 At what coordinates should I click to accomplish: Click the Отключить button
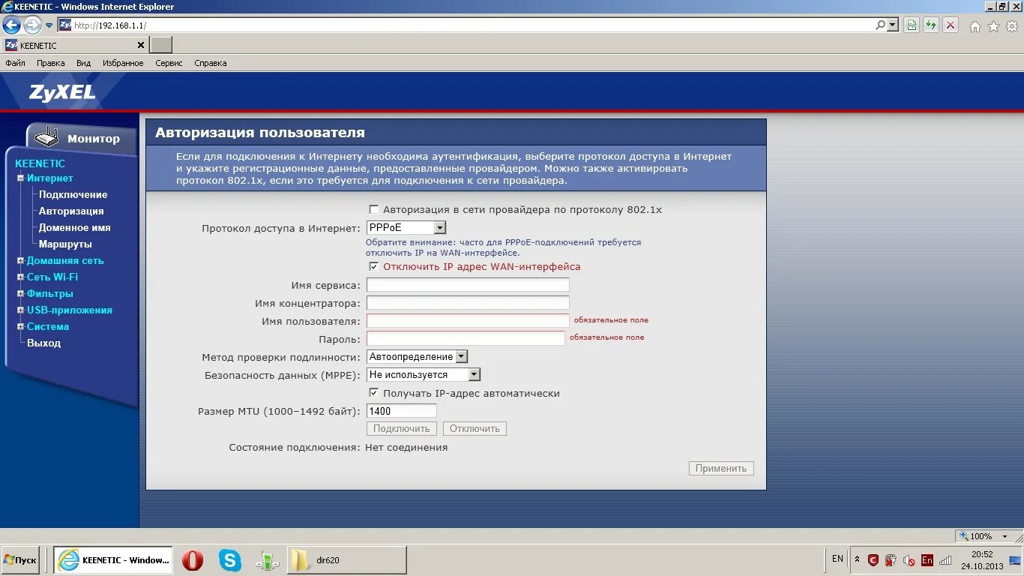(475, 429)
